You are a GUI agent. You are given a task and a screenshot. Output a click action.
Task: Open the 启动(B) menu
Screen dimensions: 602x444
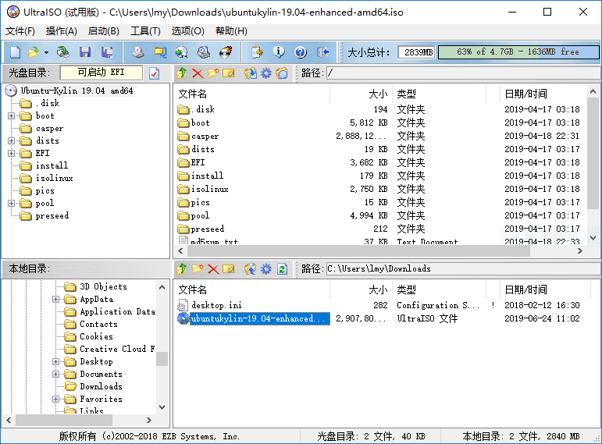(x=104, y=31)
